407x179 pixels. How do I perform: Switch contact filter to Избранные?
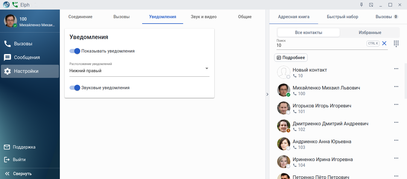click(370, 33)
